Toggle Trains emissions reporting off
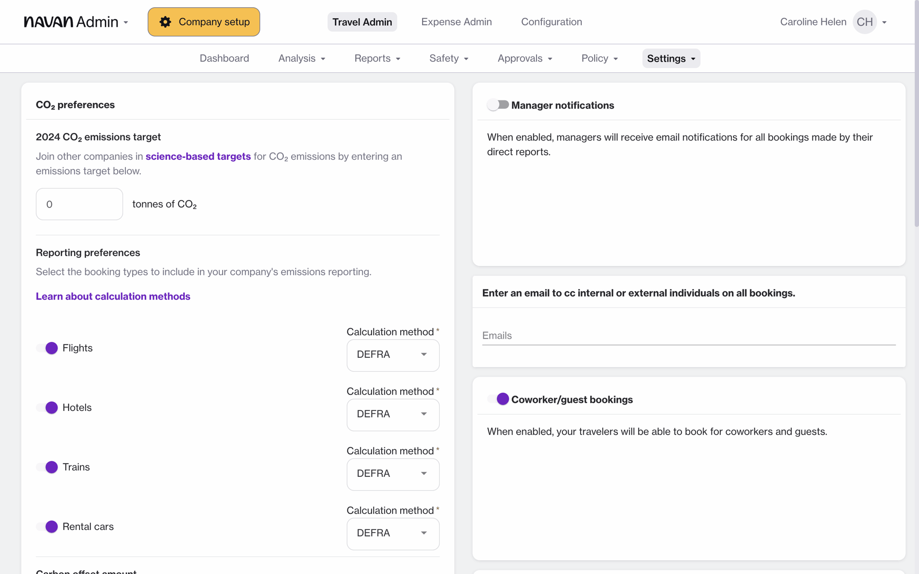919x574 pixels. [47, 467]
